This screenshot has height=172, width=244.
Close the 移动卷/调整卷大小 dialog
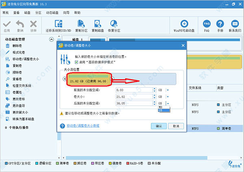(183, 46)
